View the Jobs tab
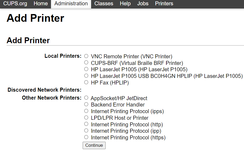Viewport: 244px width, 151px height. click(143, 4)
